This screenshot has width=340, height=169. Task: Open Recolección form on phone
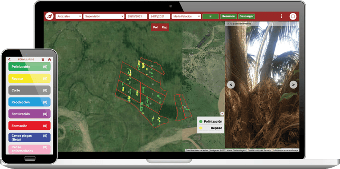(29, 102)
